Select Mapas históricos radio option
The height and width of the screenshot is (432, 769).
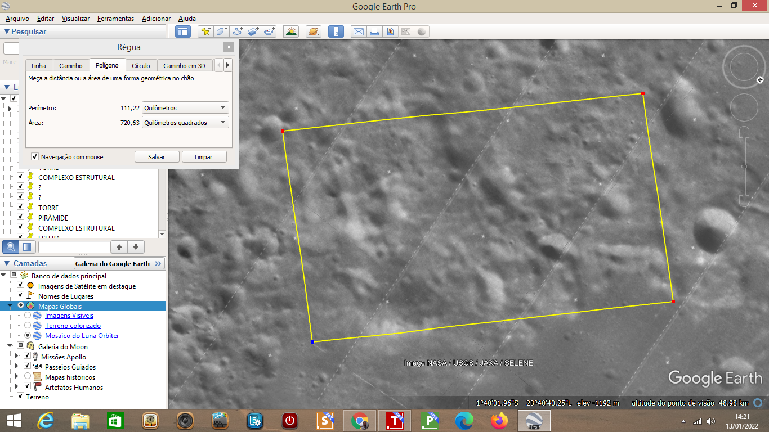28,377
